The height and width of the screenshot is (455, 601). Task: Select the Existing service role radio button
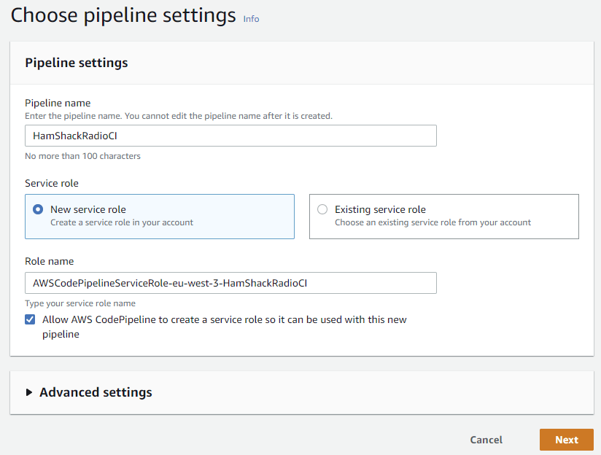pyautogui.click(x=322, y=209)
